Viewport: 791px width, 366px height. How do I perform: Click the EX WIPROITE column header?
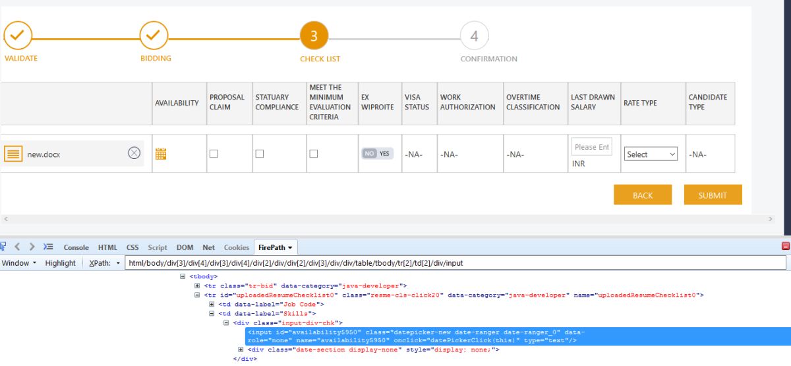[378, 102]
